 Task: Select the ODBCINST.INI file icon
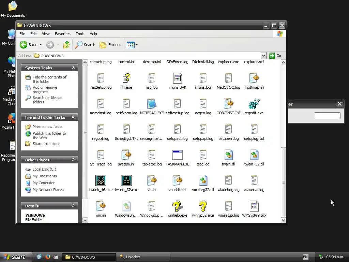pos(228,104)
